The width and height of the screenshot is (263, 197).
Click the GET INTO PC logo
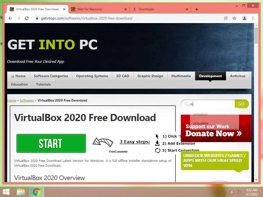[52, 45]
